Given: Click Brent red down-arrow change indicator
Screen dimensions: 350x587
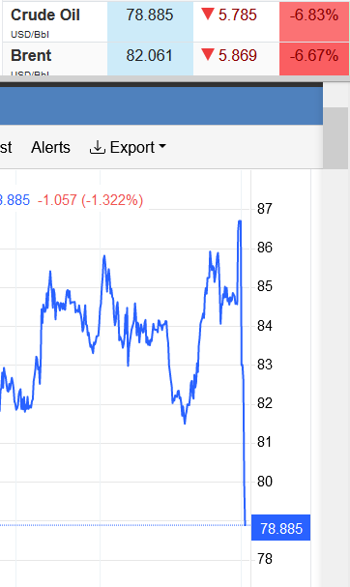Looking at the screenshot, I should pos(207,55).
